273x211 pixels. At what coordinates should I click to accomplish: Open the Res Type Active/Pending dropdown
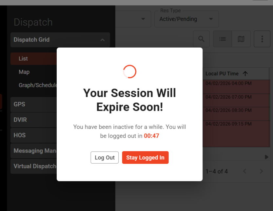(186, 19)
